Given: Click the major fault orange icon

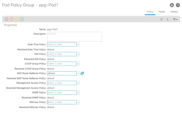Looking at the screenshot, I should pos(11,19).
